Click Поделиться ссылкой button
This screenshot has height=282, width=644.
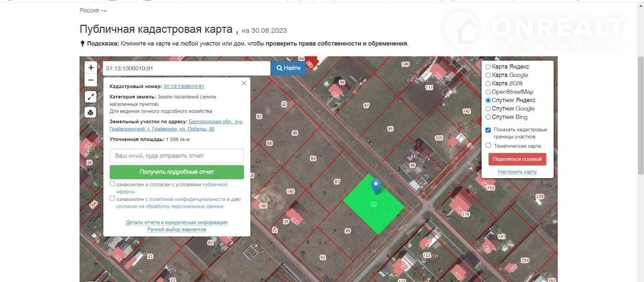(517, 159)
